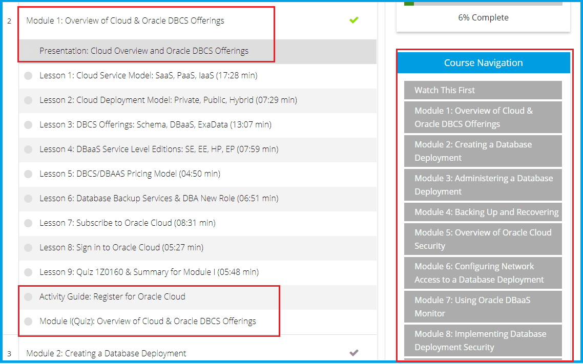
Task: Open Lesson 9: Quiz 1Z0160 & Summary
Action: pos(149,272)
